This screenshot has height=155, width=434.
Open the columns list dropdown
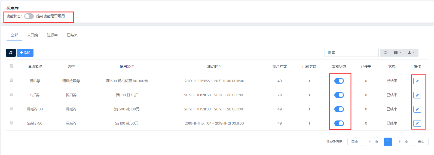point(398,53)
